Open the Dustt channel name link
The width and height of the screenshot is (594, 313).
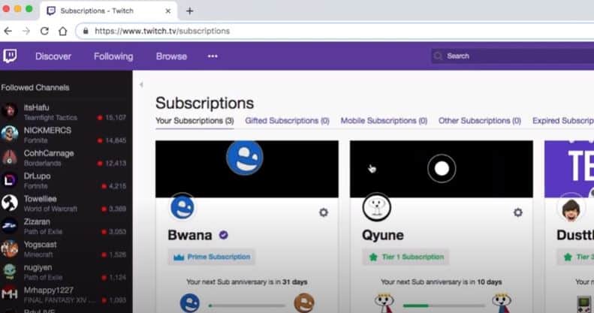574,235
